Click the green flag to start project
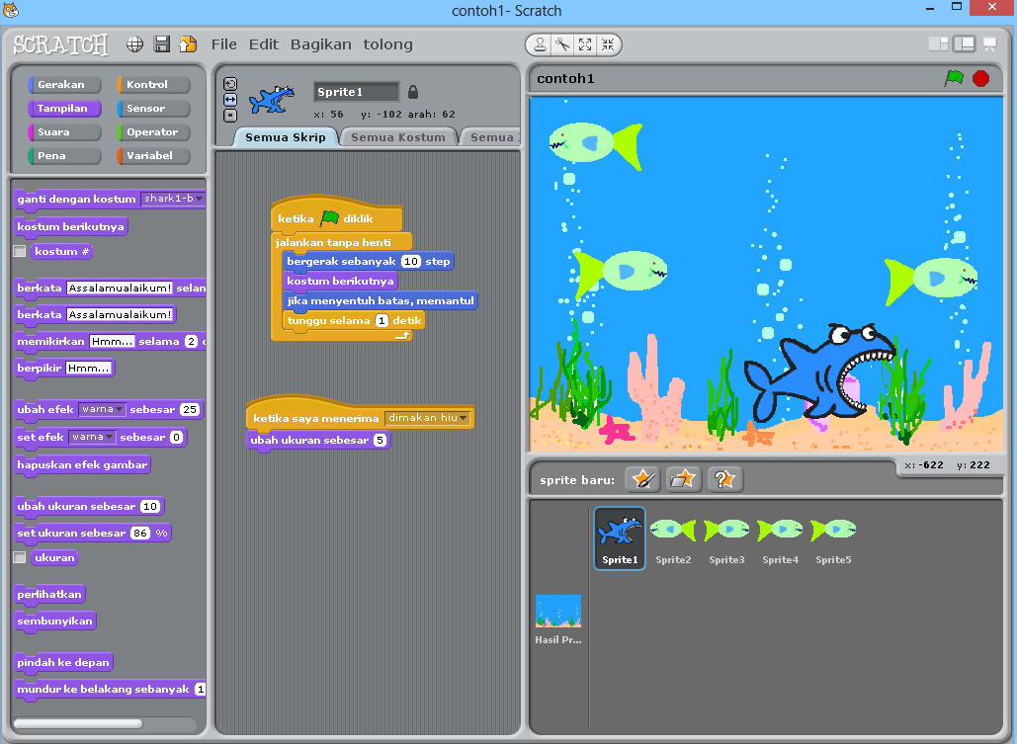The height and width of the screenshot is (744, 1017). click(x=955, y=78)
